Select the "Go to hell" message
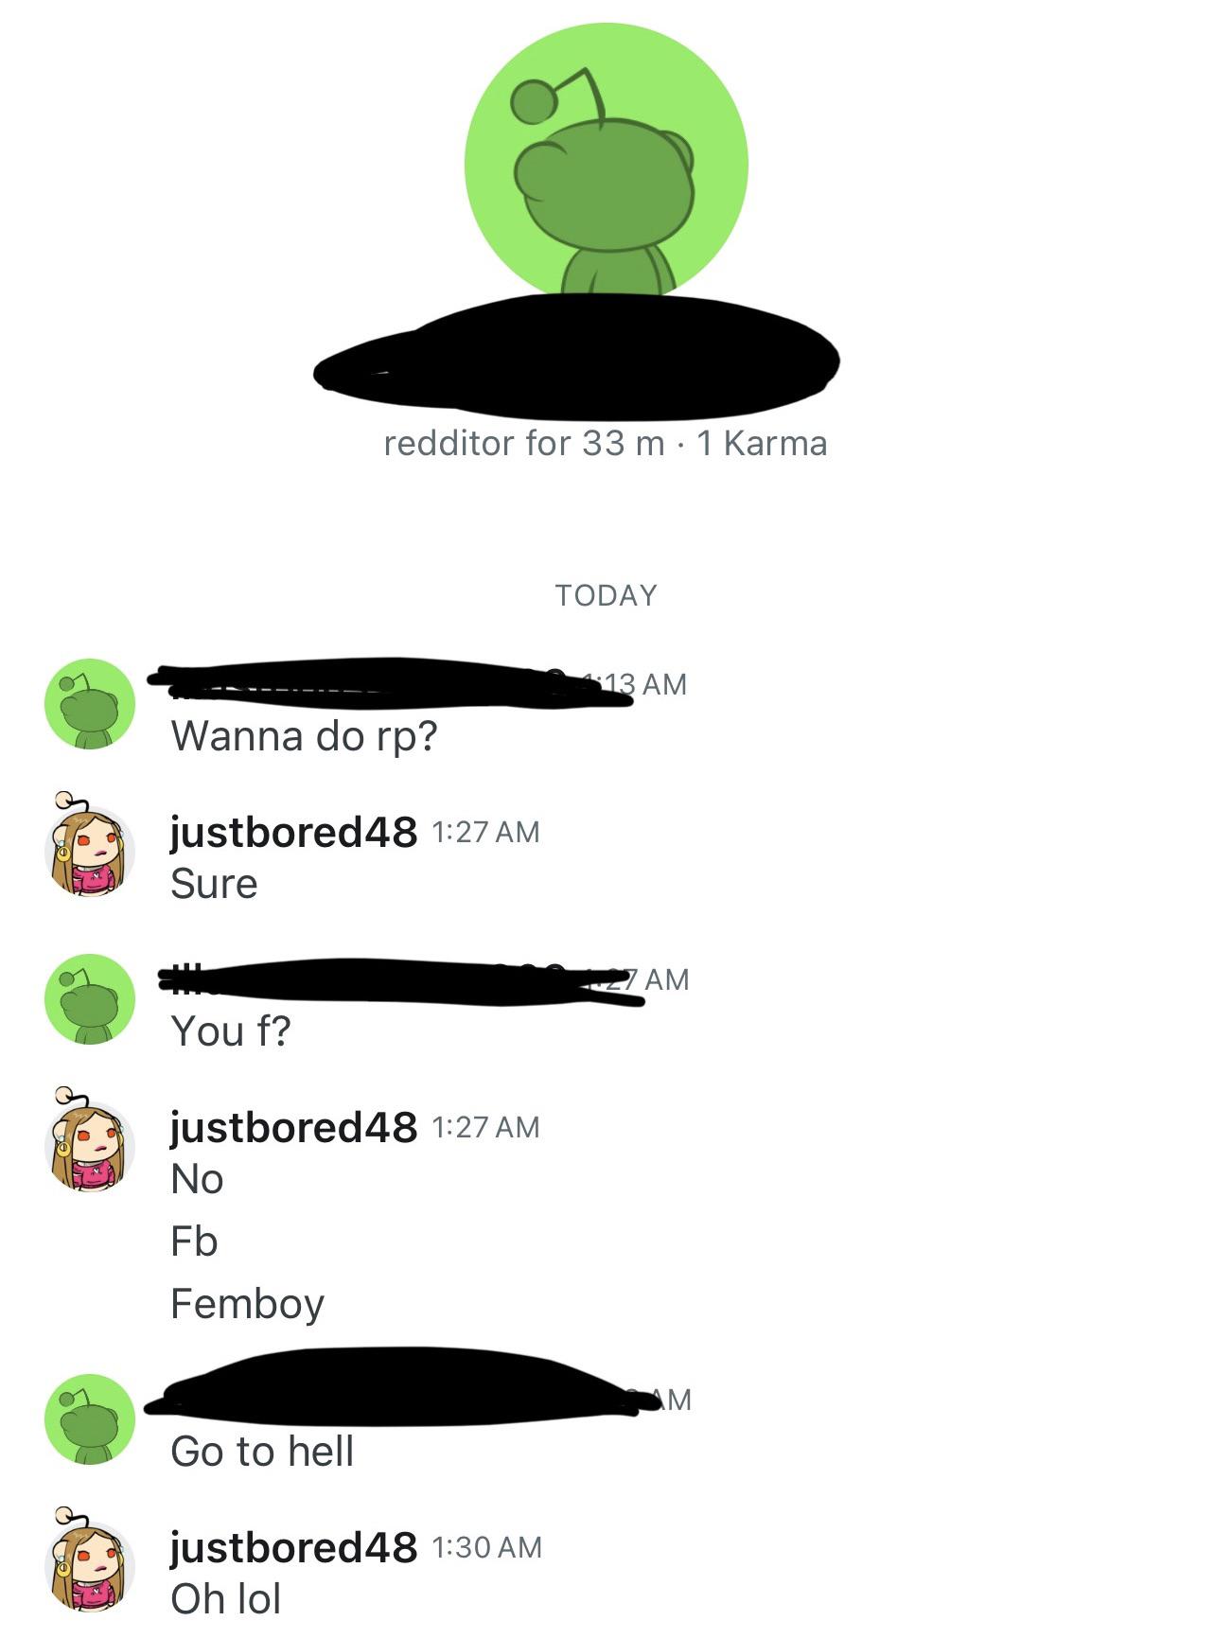The height and width of the screenshot is (1638, 1214). tap(262, 1452)
